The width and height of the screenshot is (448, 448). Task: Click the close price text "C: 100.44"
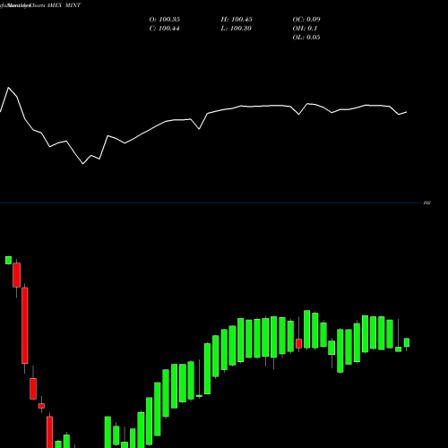coord(164,29)
